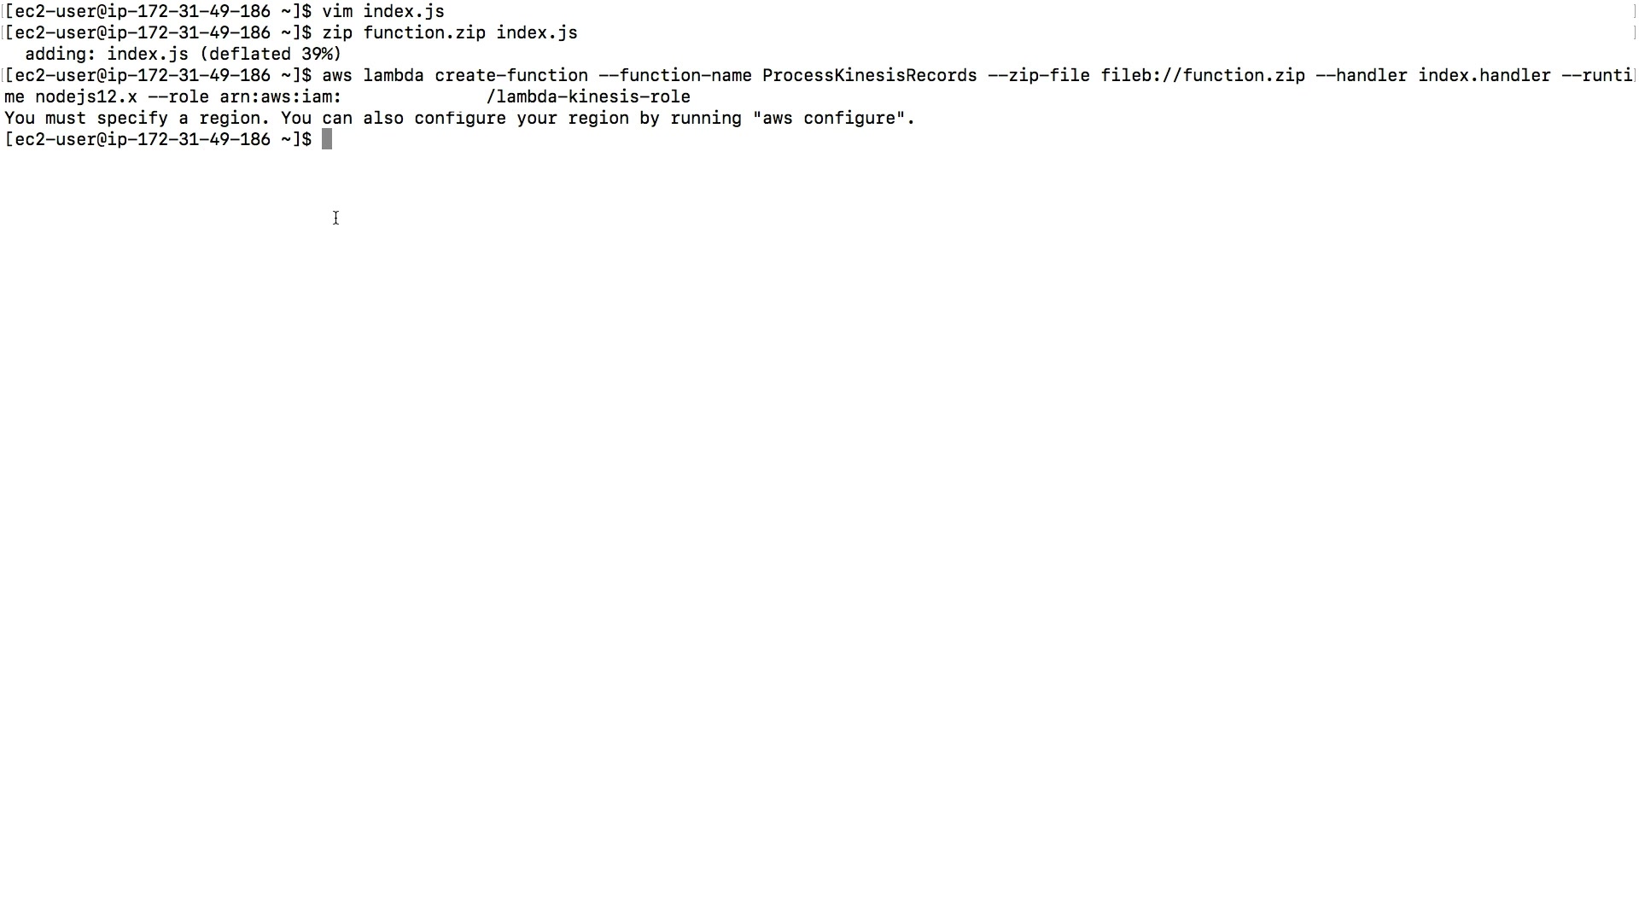Click the "--role" flag
This screenshot has height=922, width=1639.
point(178,96)
